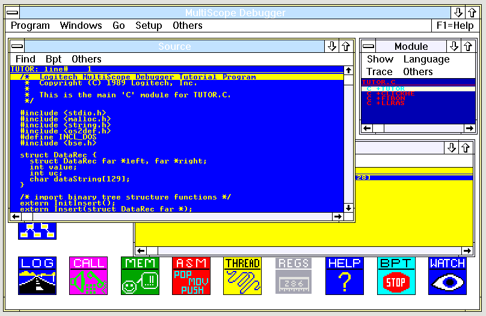Open the HELP question mark icon

(x=345, y=276)
